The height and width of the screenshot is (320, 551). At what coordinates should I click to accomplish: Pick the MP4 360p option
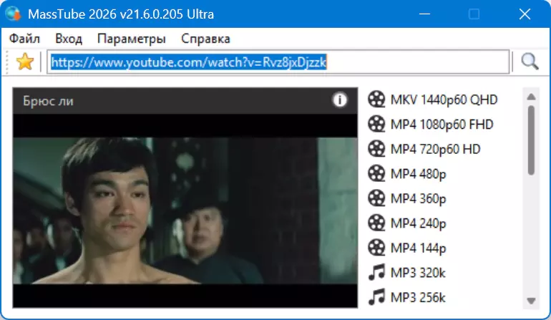(419, 199)
